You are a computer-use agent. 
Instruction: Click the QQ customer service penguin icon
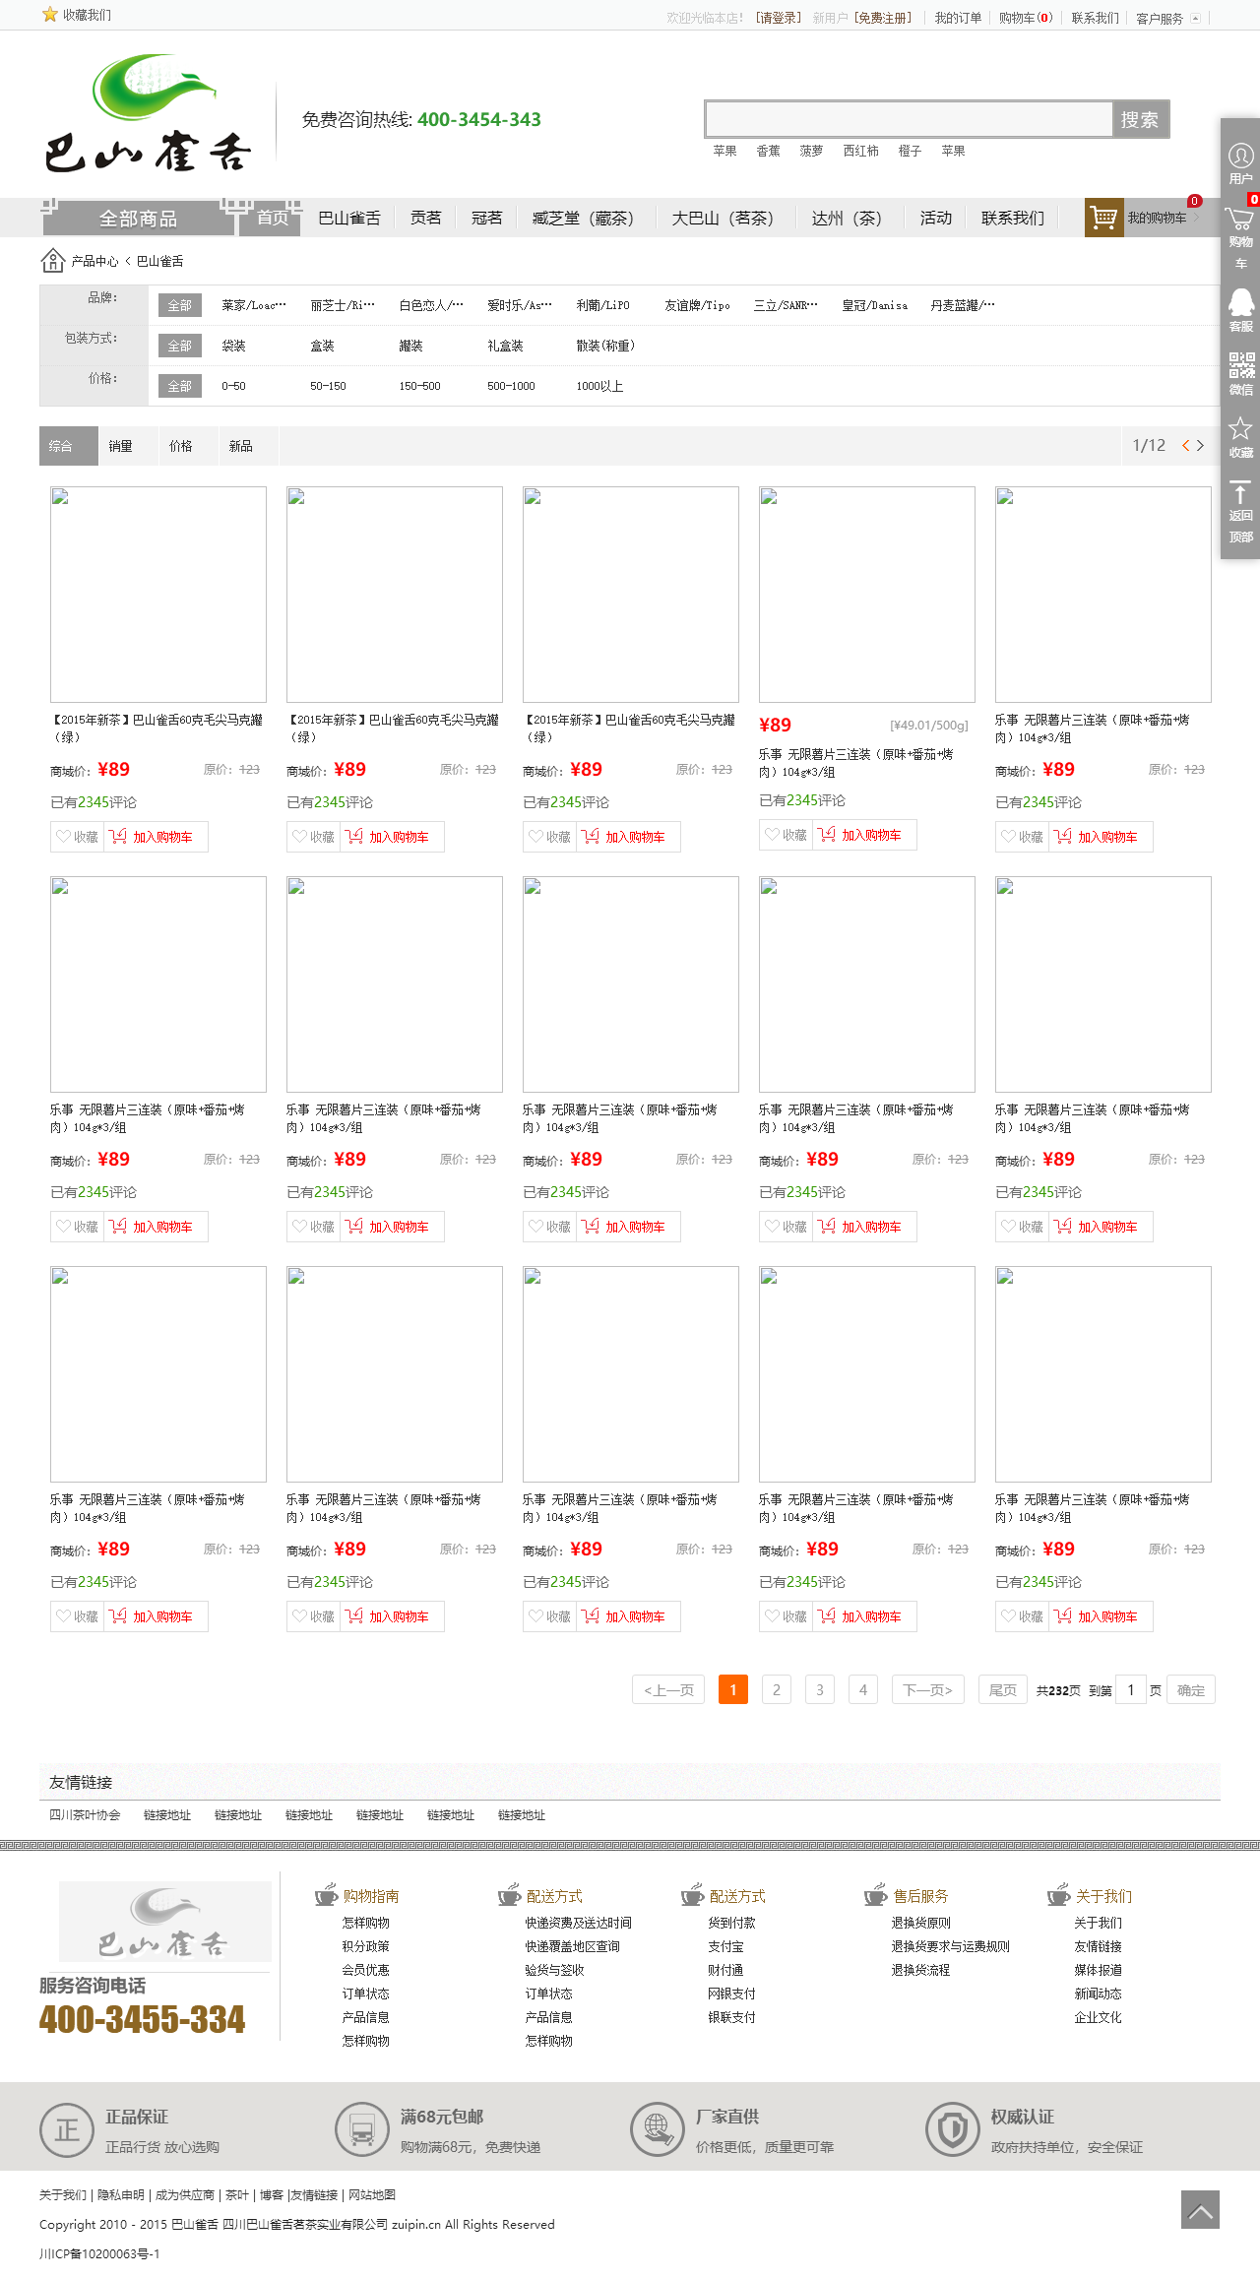(x=1240, y=303)
